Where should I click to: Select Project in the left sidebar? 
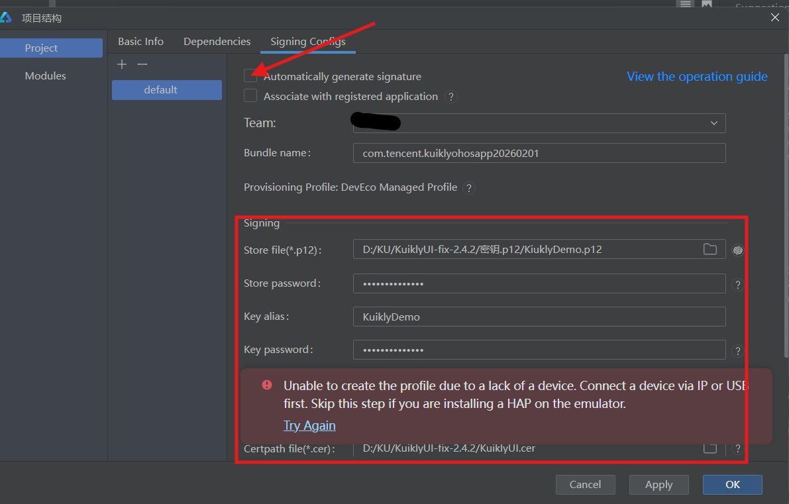point(51,48)
